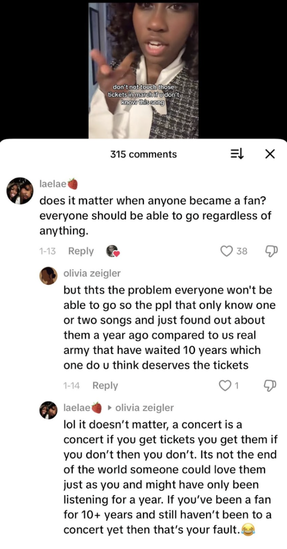The width and height of the screenshot is (287, 549).
Task: Tap olivia zeigler's username on her reply
Action: click(x=92, y=273)
